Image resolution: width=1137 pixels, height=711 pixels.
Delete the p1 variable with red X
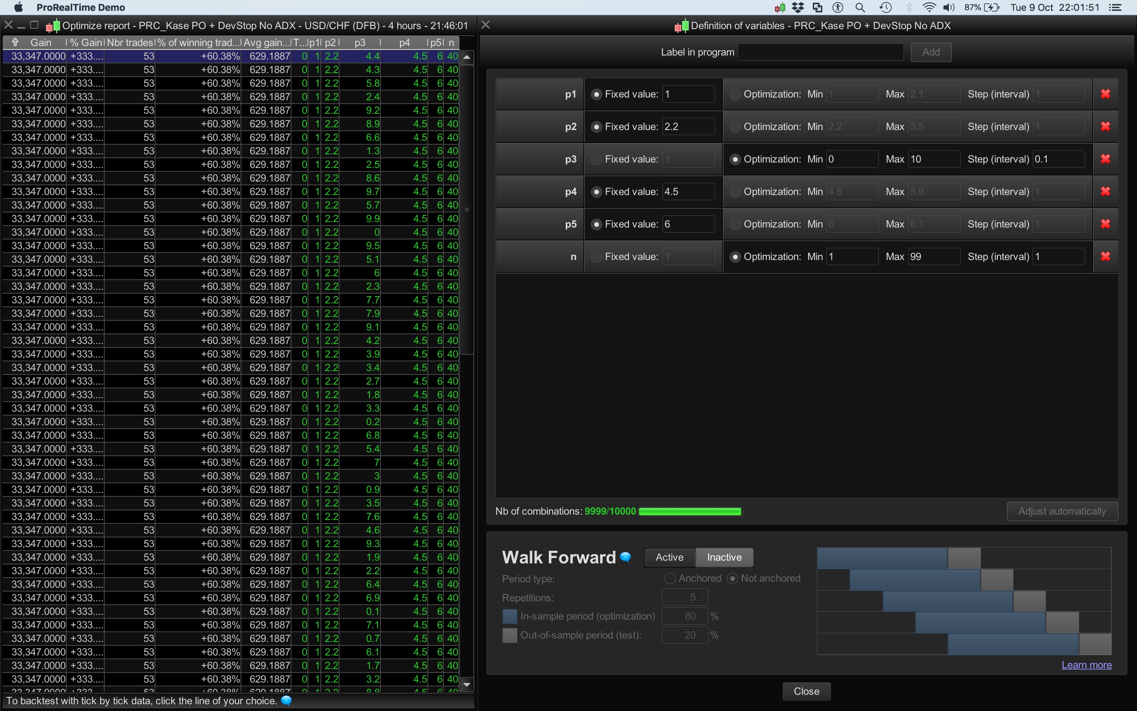(x=1105, y=94)
